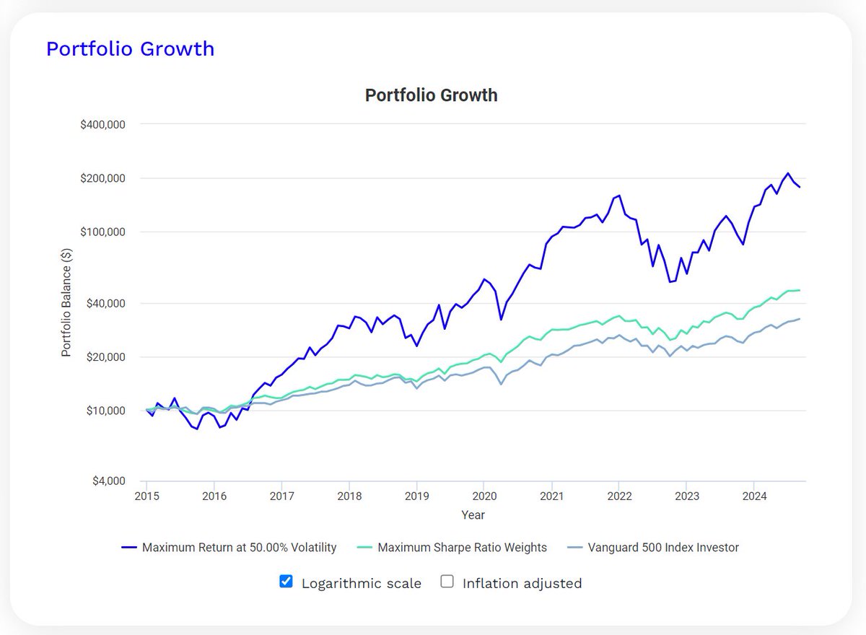Toggle Maximum Return at 50.00% Volatility legend label
The image size is (866, 635).
239,547
